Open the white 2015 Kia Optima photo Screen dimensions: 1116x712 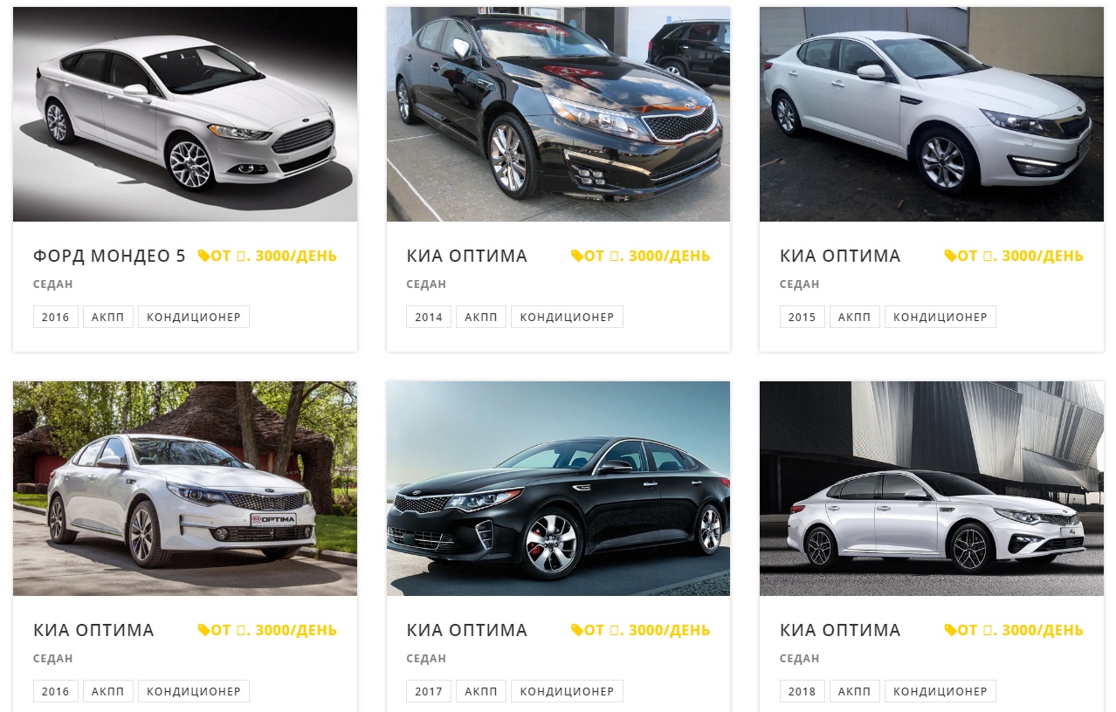click(x=932, y=114)
